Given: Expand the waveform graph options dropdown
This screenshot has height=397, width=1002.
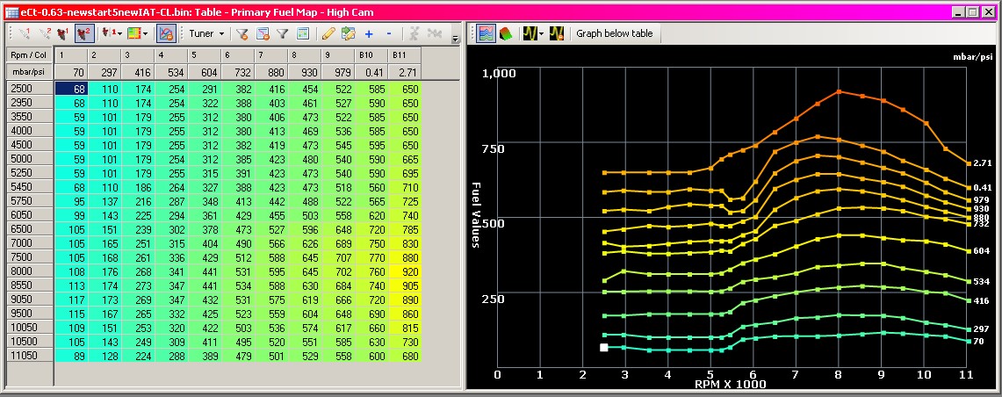Looking at the screenshot, I should pos(543,34).
